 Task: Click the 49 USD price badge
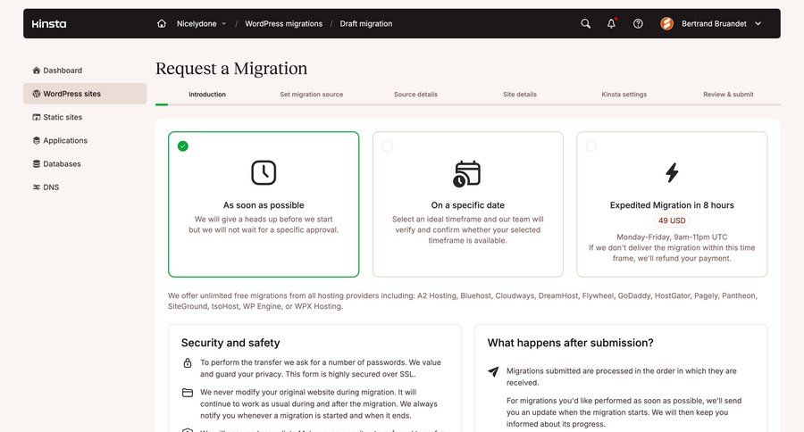672,220
